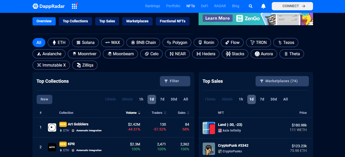Switch to the Top Sales tab
This screenshot has width=345, height=157.
107,21
